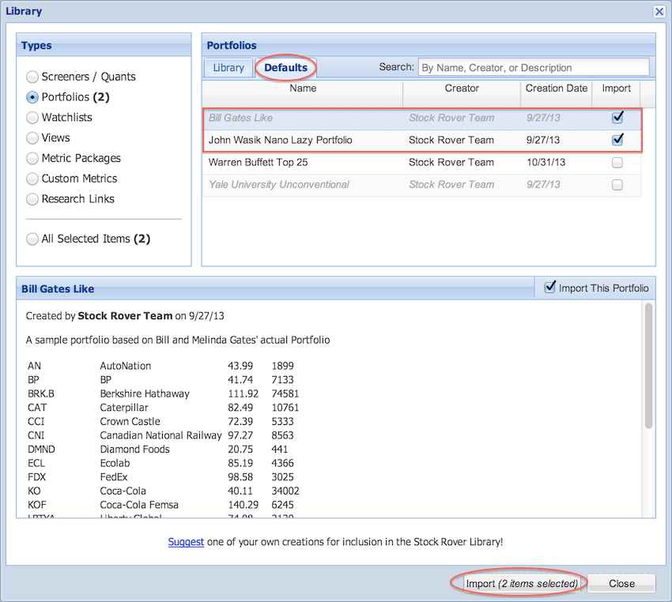Select the Views type radio button
This screenshot has height=602, width=672.
point(32,138)
